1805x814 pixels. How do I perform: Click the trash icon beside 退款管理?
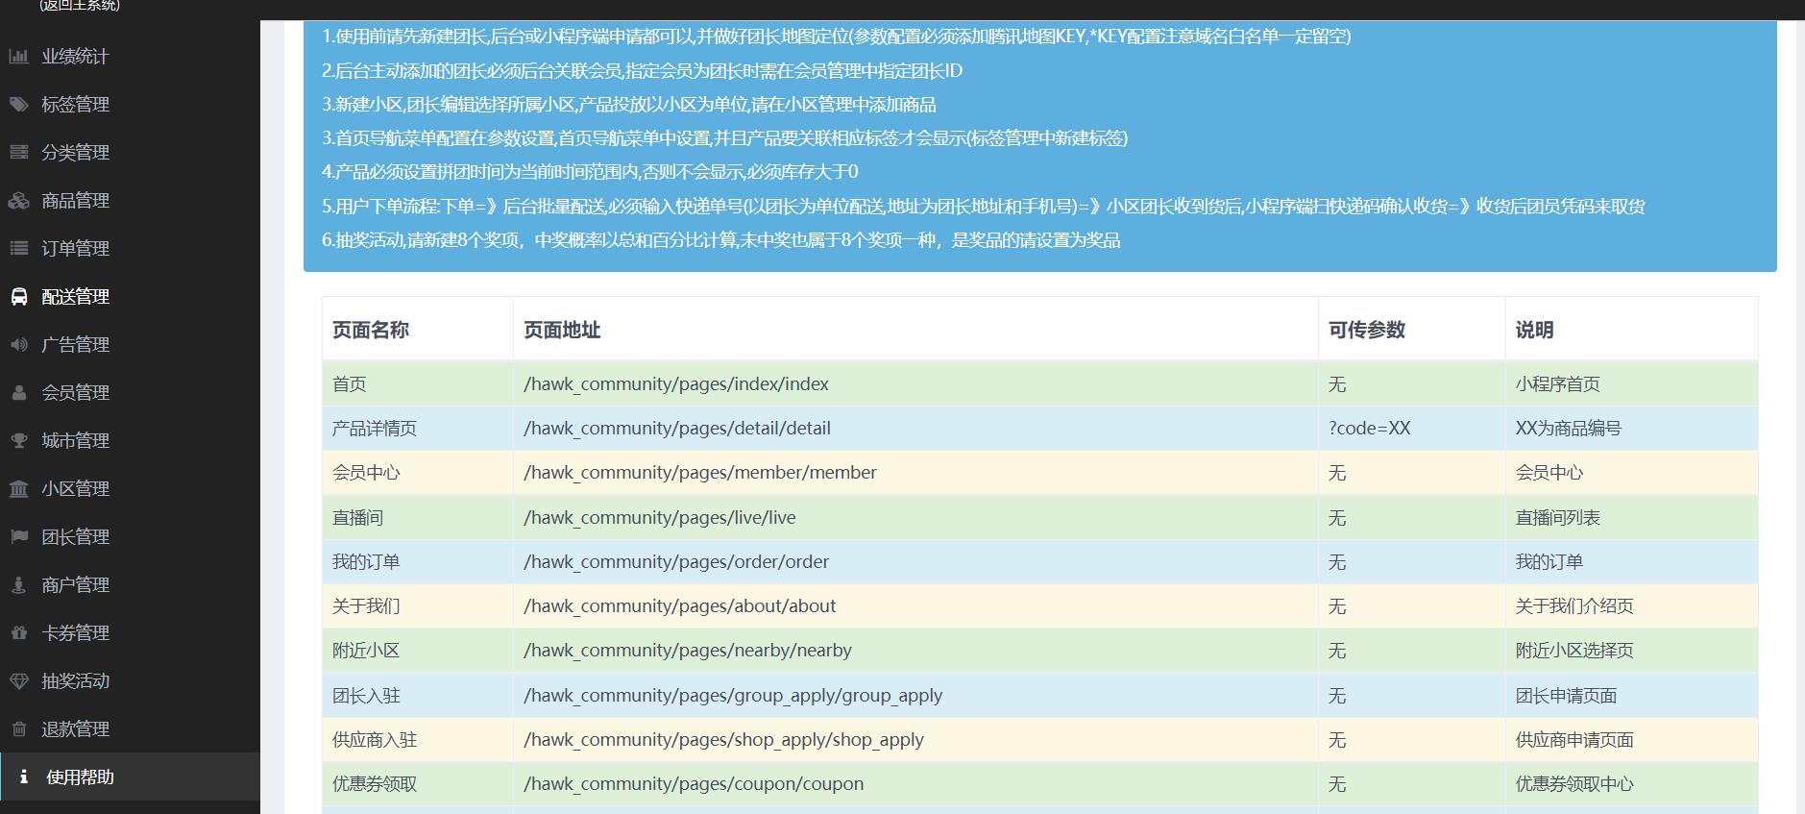coord(18,729)
